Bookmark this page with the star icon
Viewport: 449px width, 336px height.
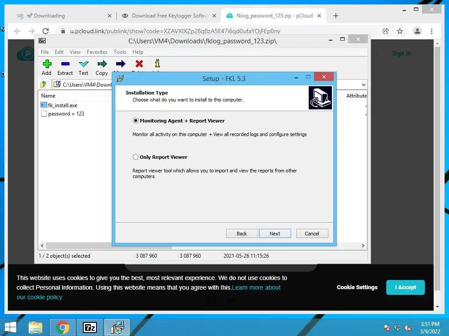pyautogui.click(x=400, y=31)
